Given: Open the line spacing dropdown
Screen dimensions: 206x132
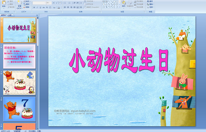Looking at the screenshot, I should click(81, 3).
